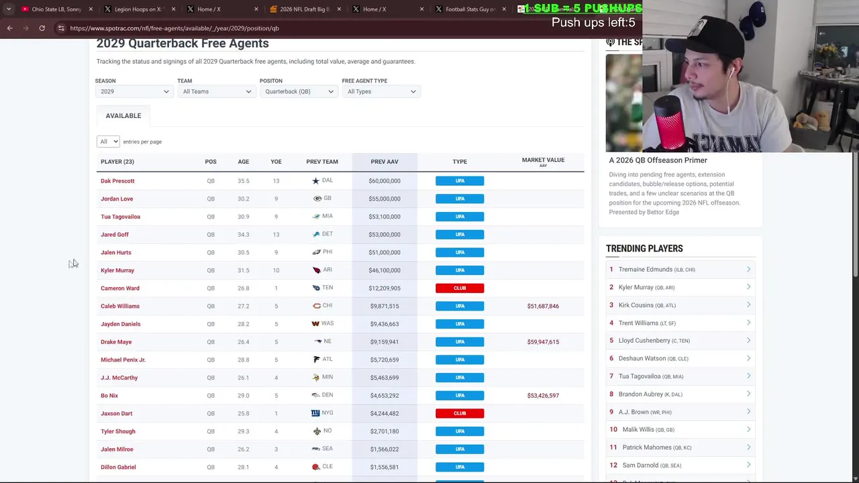This screenshot has width=859, height=483.
Task: Open Cameron Ward player link
Action: coord(120,288)
